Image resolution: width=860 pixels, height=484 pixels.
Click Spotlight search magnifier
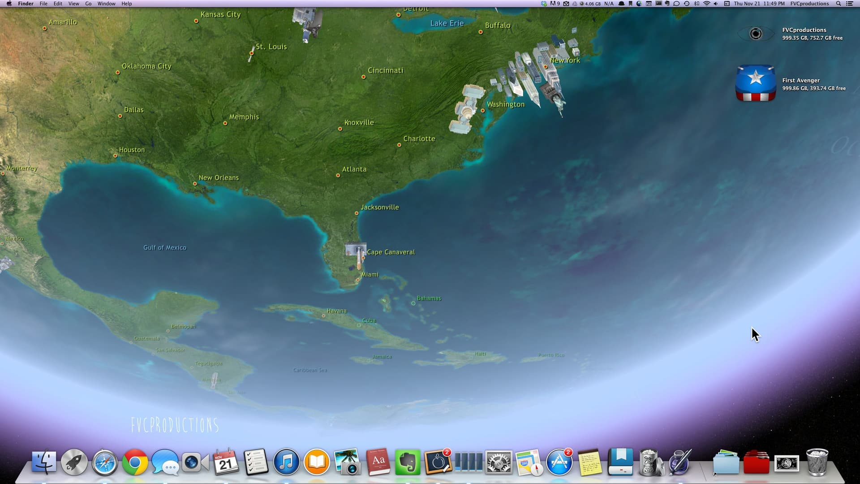(x=838, y=4)
